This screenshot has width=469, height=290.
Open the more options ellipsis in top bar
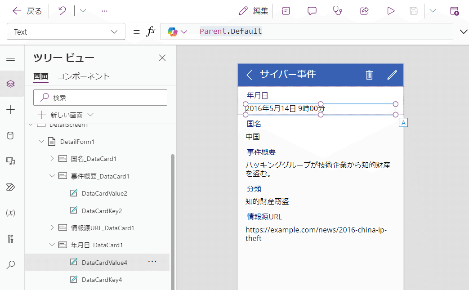104,11
